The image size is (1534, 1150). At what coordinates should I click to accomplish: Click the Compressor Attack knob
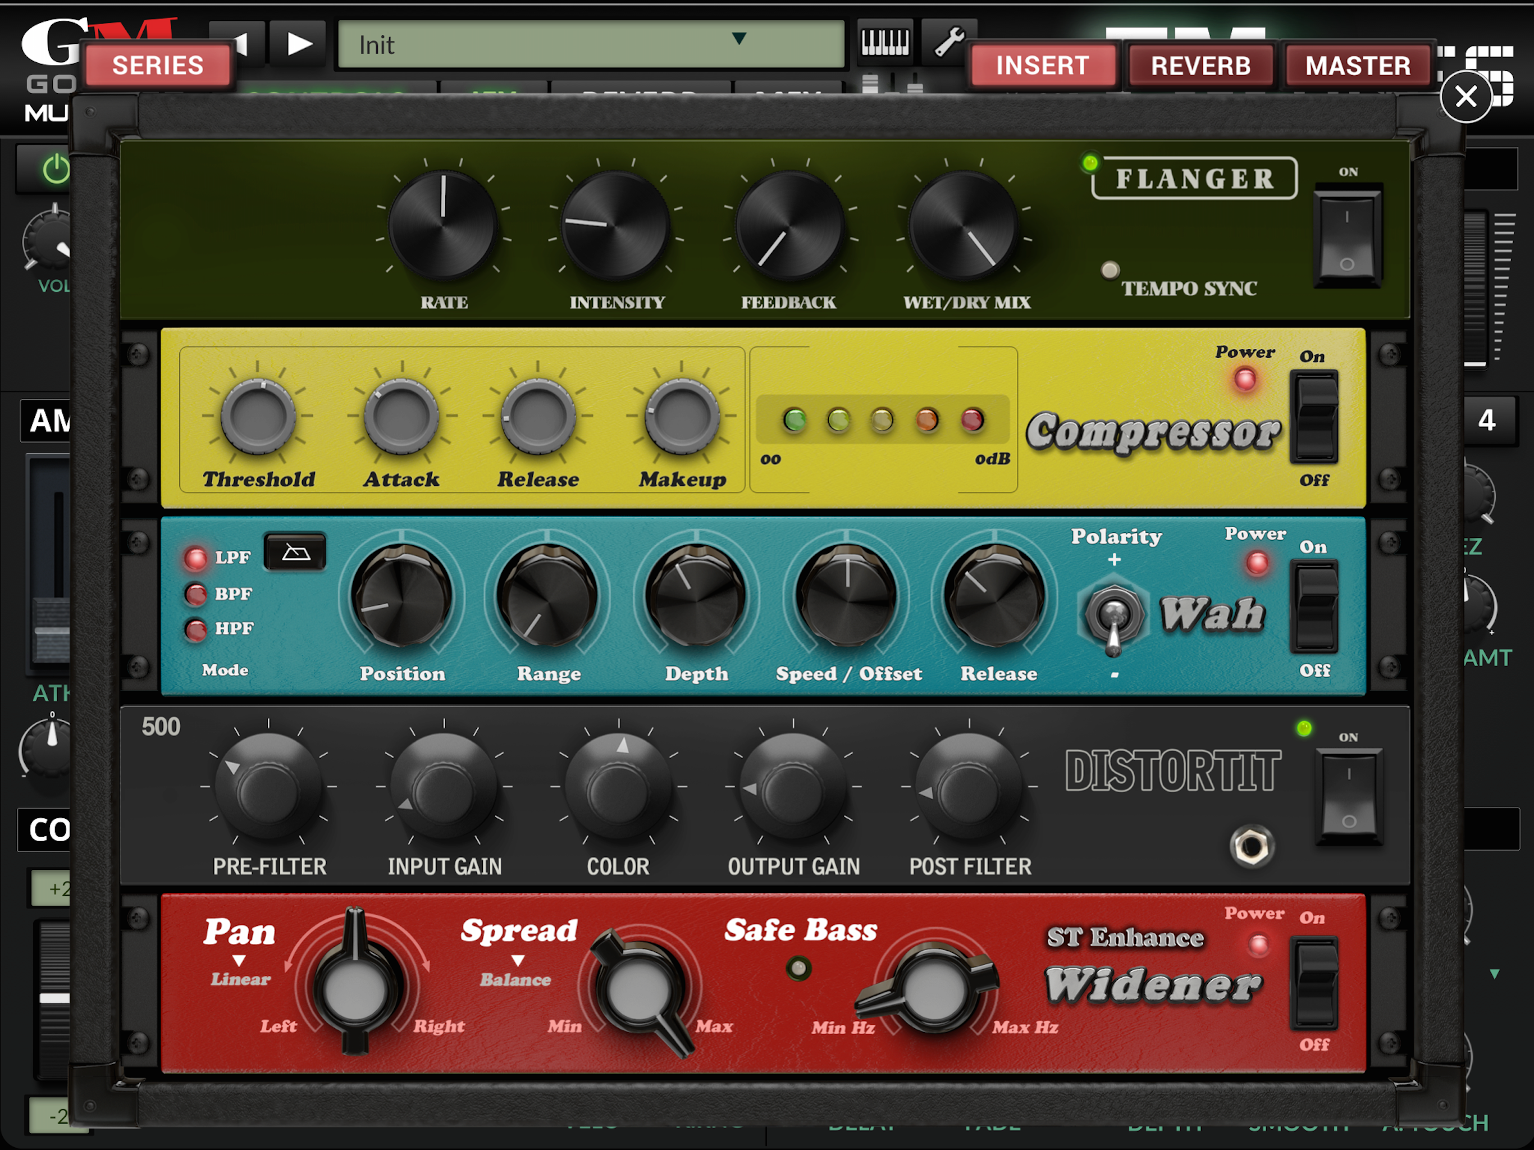401,416
